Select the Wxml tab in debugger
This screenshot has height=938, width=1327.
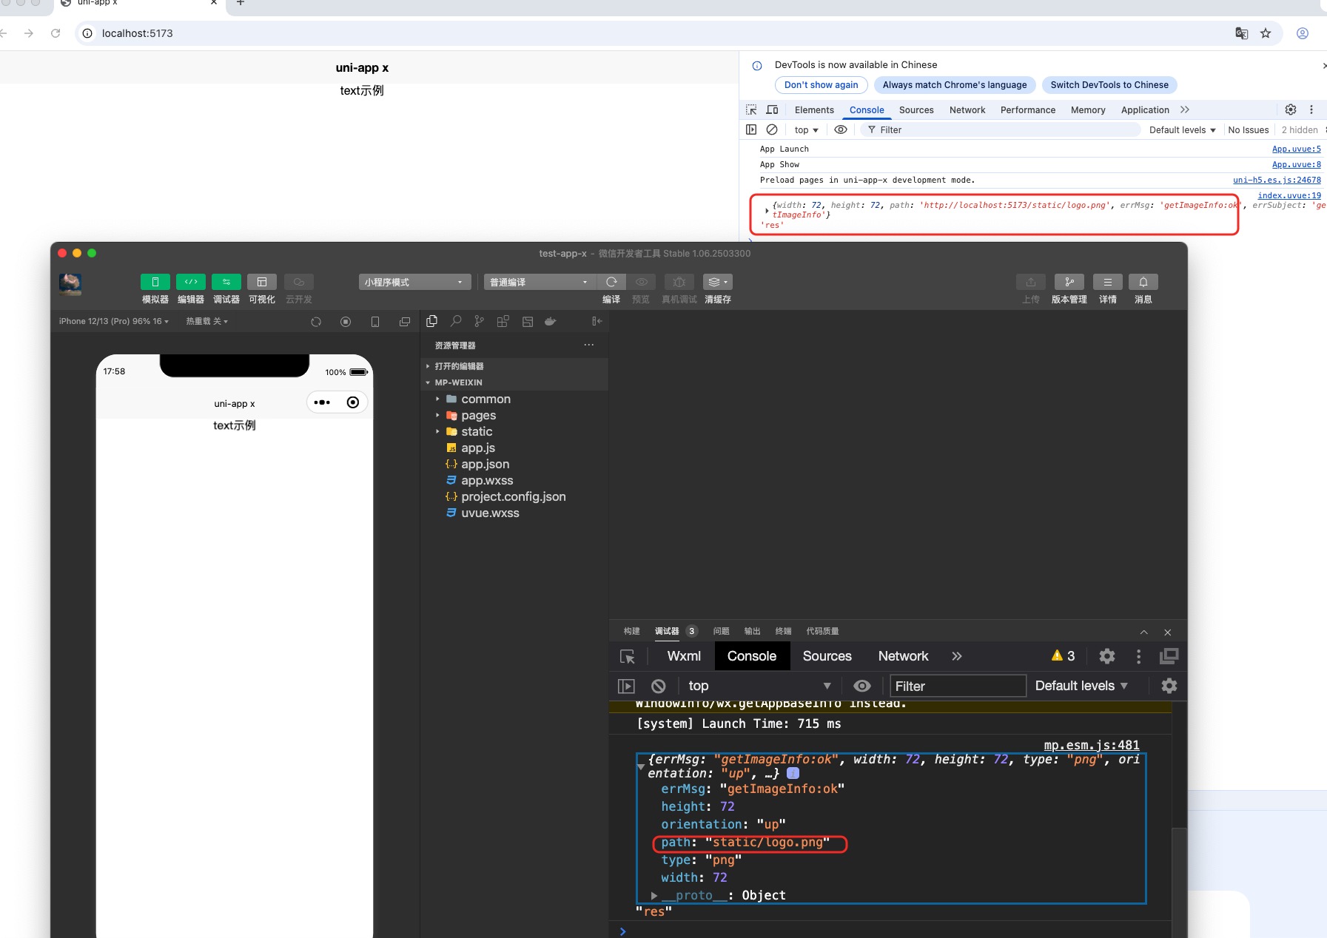point(684,656)
